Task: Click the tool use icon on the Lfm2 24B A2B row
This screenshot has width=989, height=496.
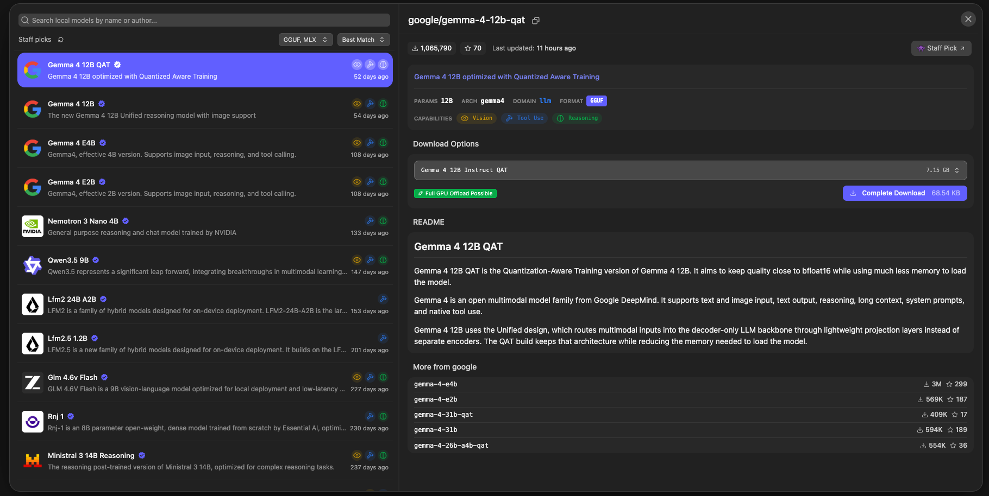Action: click(383, 299)
